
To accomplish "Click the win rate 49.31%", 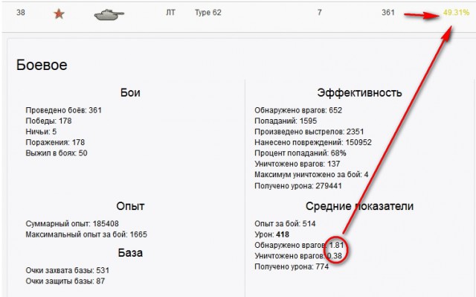I will (x=456, y=13).
